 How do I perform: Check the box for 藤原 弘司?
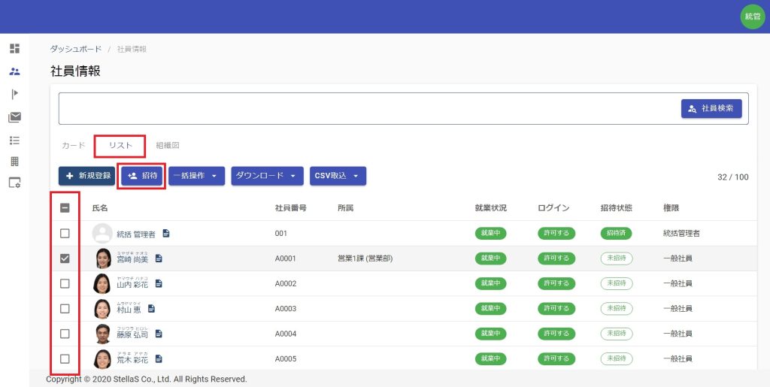65,334
